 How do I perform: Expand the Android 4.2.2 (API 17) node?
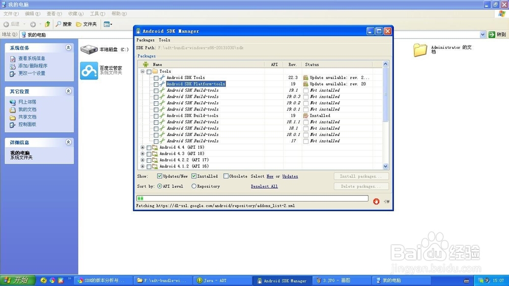click(143, 160)
